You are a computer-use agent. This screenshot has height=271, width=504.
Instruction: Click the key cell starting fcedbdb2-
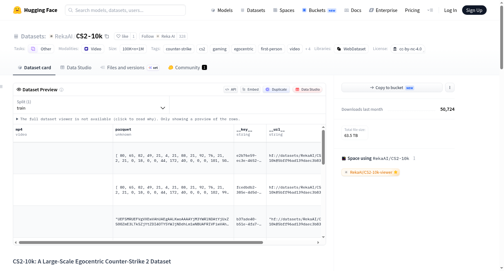coord(250,190)
